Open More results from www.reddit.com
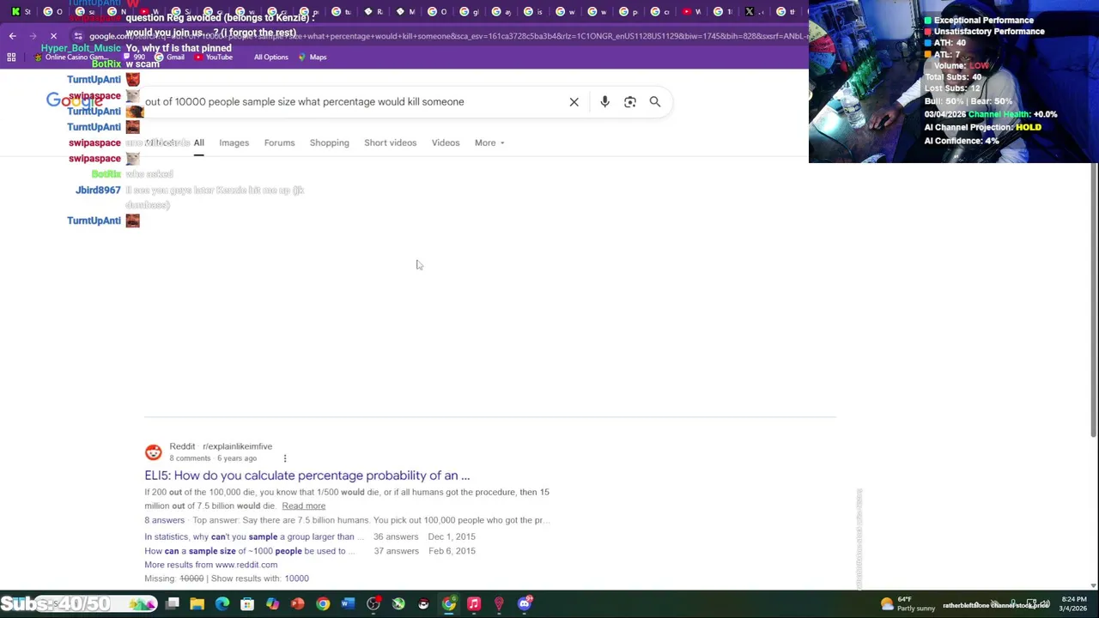 [210, 565]
